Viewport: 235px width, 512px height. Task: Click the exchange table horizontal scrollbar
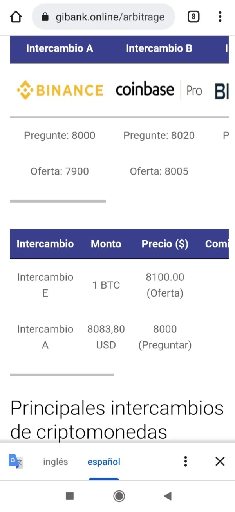click(x=58, y=201)
